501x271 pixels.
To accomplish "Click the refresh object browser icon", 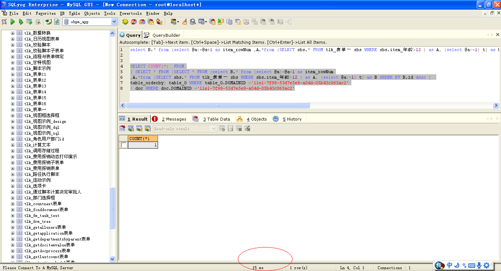I will [x=57, y=22].
